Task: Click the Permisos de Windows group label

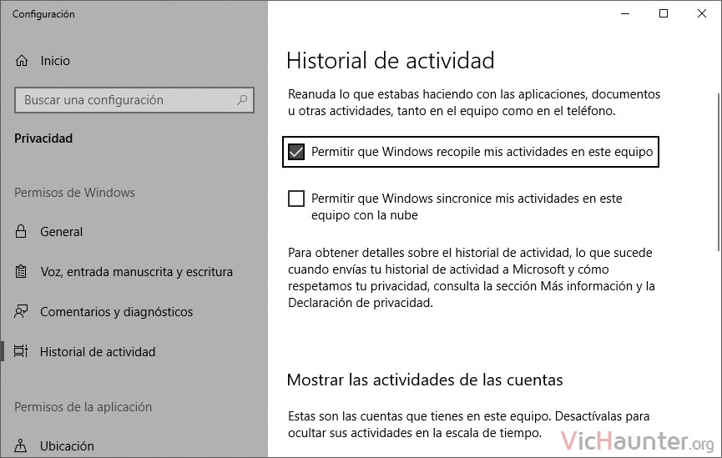Action: (x=74, y=193)
